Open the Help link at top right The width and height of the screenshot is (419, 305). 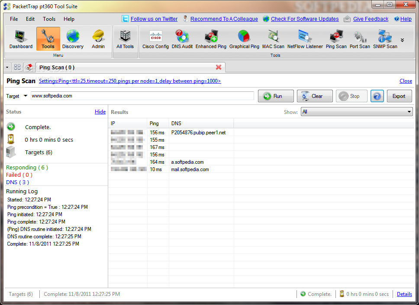406,19
